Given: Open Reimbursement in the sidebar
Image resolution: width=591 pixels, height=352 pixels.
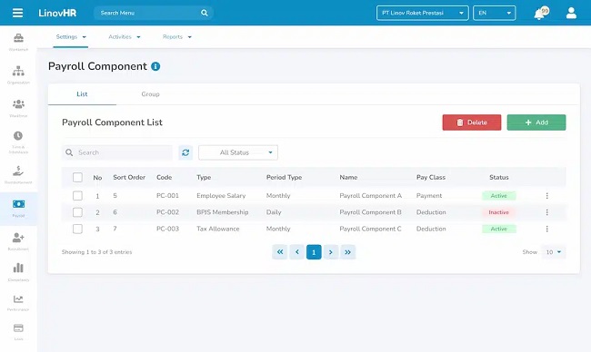Looking at the screenshot, I should point(18,174).
